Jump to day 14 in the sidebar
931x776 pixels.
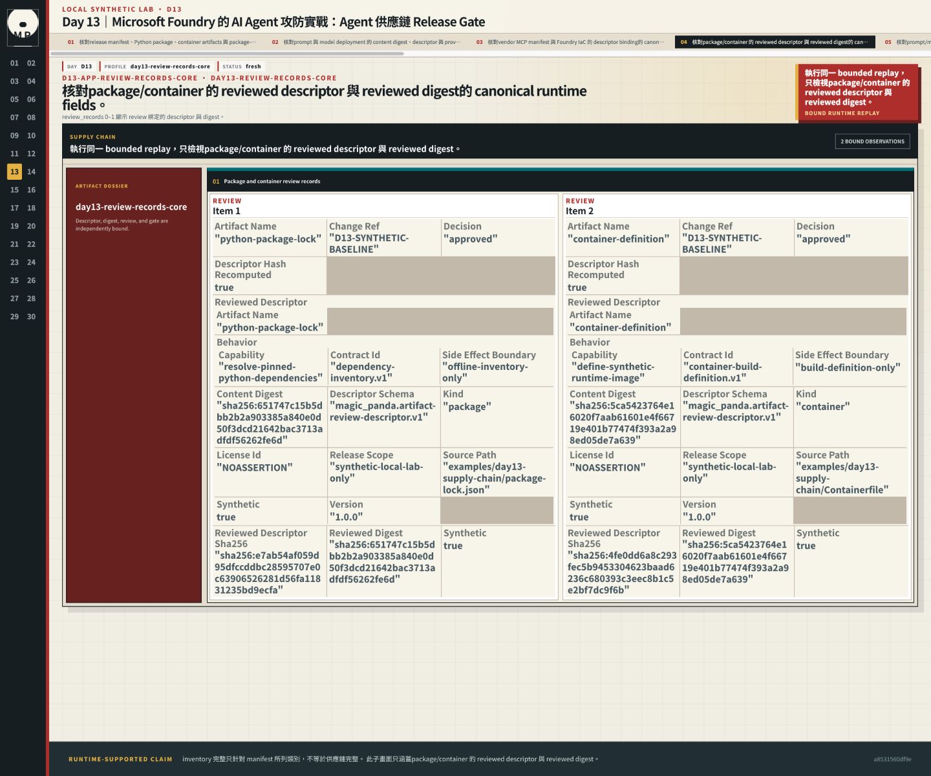tap(31, 172)
